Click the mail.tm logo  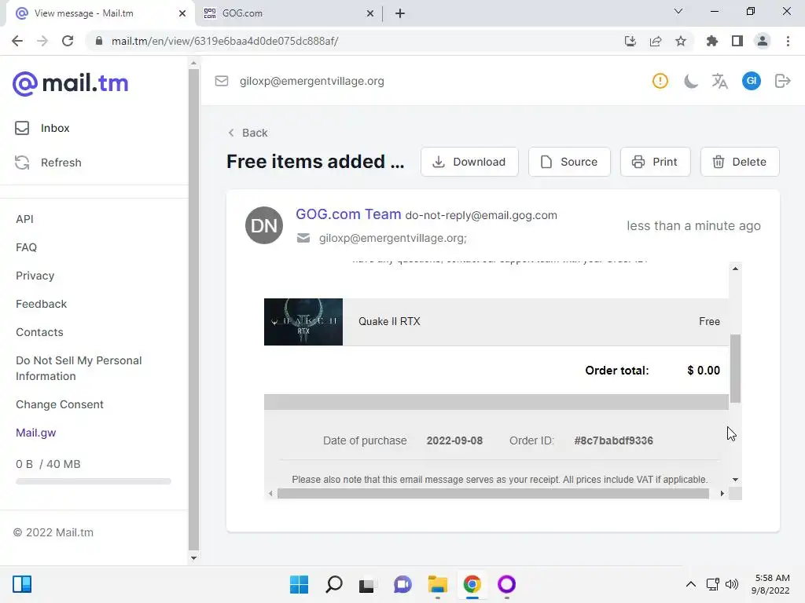(70, 83)
